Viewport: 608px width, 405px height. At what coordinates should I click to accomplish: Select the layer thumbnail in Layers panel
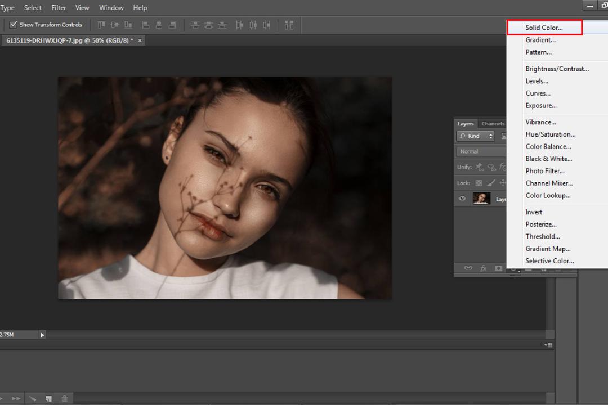tap(481, 199)
